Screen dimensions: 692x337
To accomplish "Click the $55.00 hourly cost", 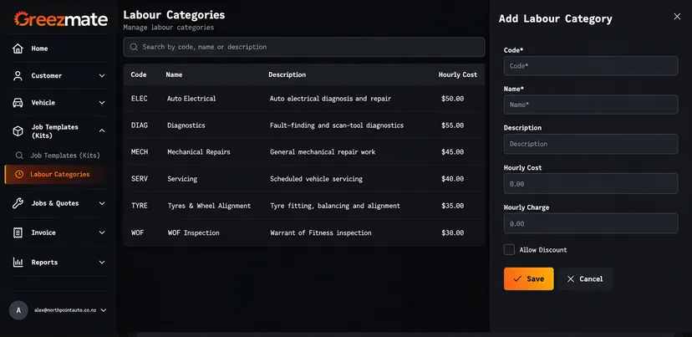I will point(452,125).
